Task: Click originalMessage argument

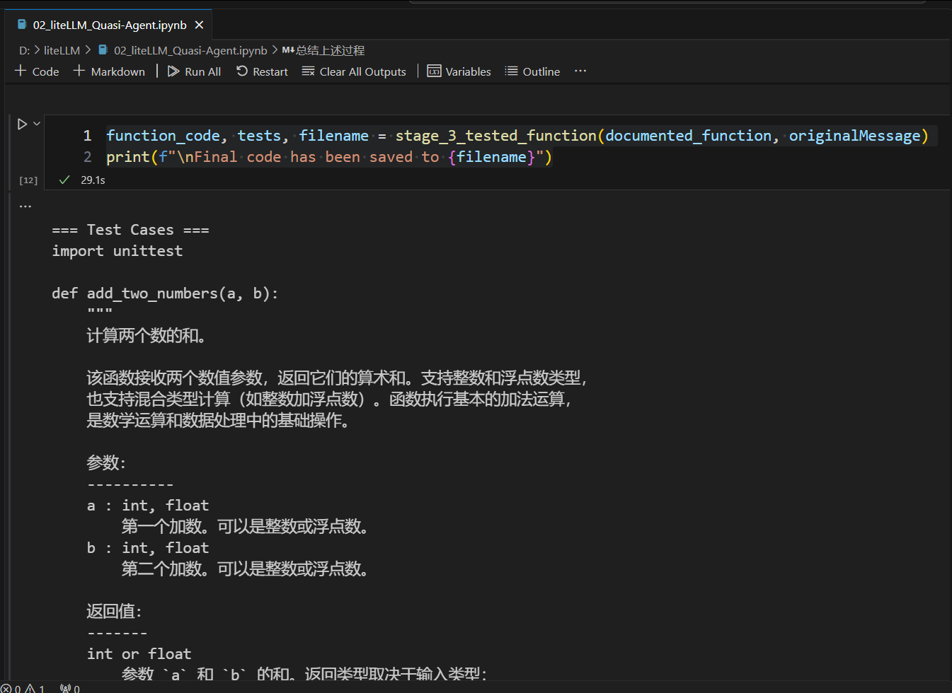Action: 854,135
